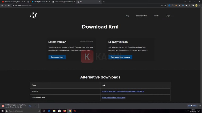Switch to the script loadstring tab

click(x=64, y=2)
